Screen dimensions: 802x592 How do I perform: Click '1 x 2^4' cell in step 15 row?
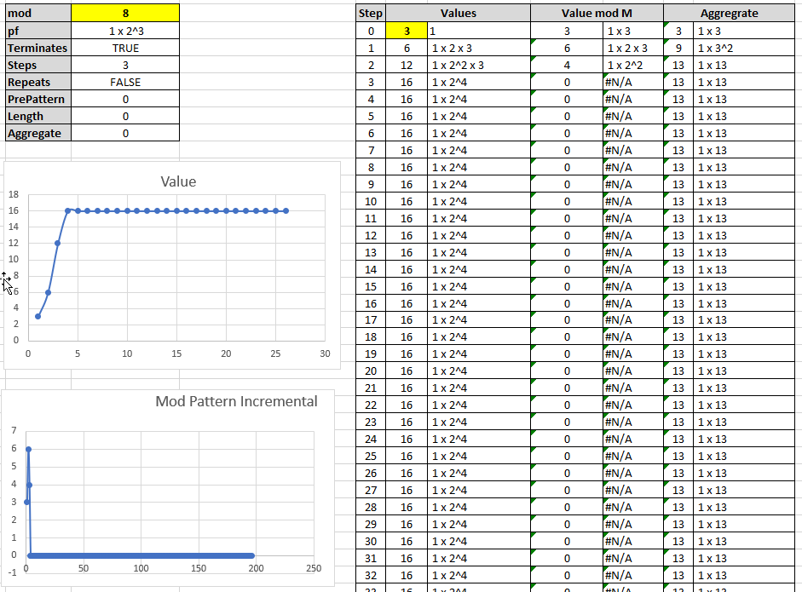coord(479,286)
